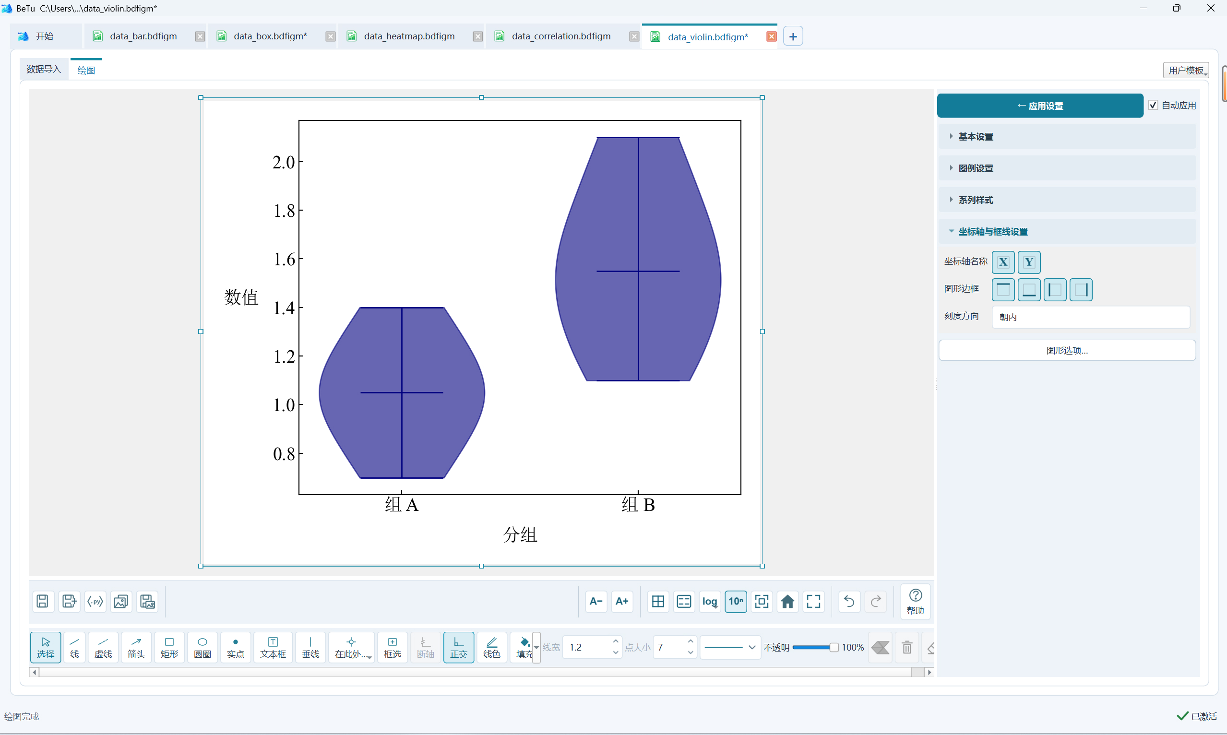Open the line style dropdown
The height and width of the screenshot is (735, 1227).
[730, 647]
